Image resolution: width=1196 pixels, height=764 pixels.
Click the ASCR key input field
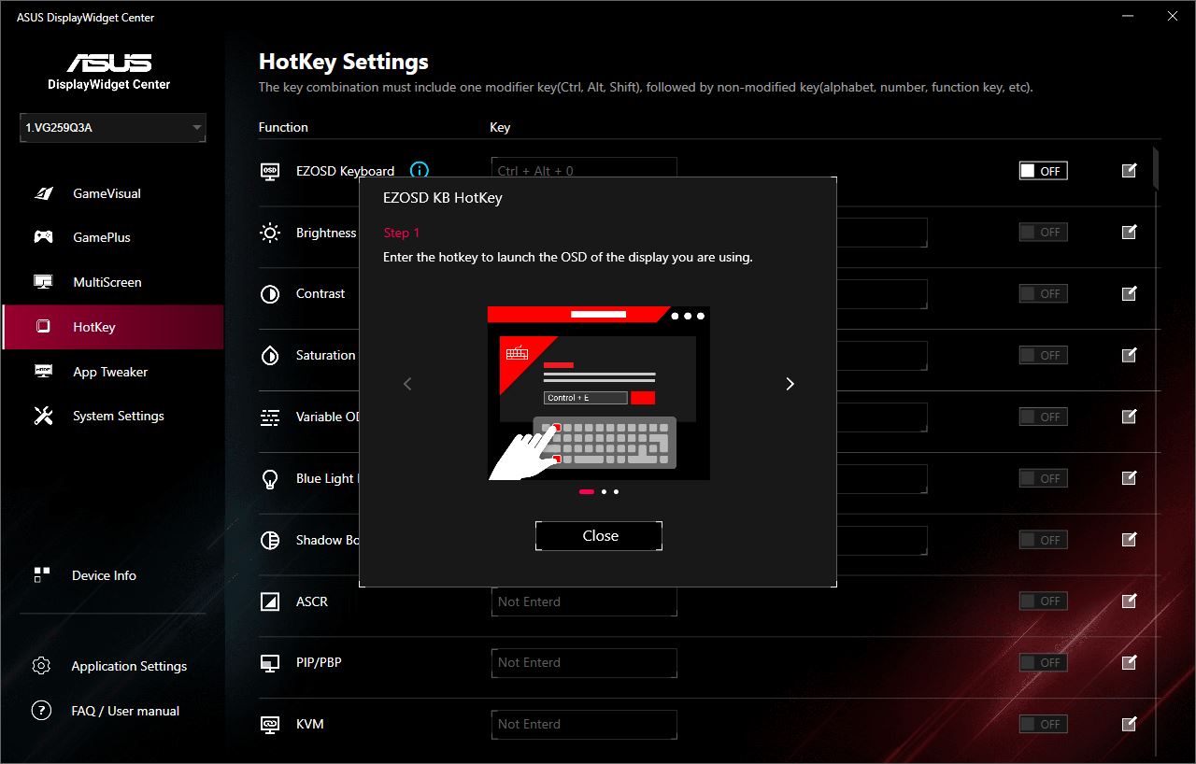pos(584,601)
